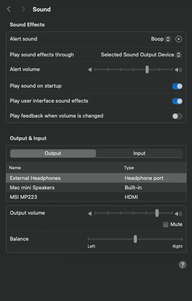Click the HDMI type cell
The width and height of the screenshot is (192, 301).
pos(131,197)
